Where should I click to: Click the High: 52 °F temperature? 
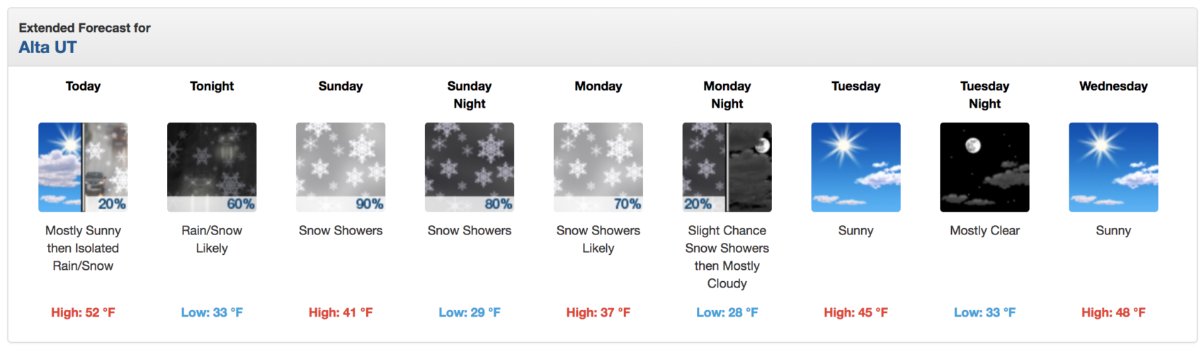coord(83,312)
